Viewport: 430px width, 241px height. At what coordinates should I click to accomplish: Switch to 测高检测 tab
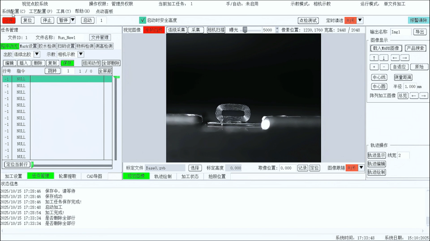coord(104,46)
